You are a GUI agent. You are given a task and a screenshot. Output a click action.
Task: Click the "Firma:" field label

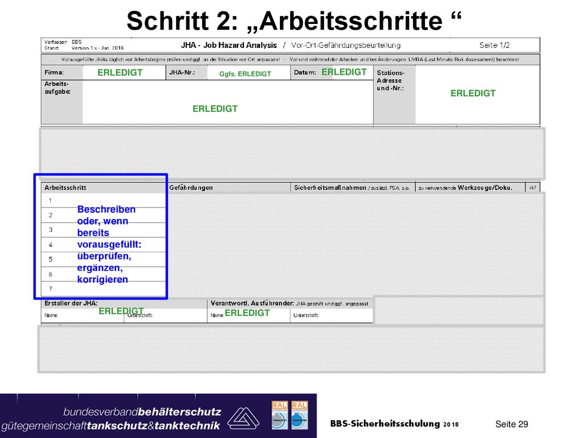[54, 72]
